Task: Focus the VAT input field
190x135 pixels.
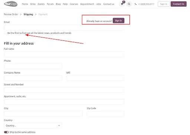Action: coord(95,78)
